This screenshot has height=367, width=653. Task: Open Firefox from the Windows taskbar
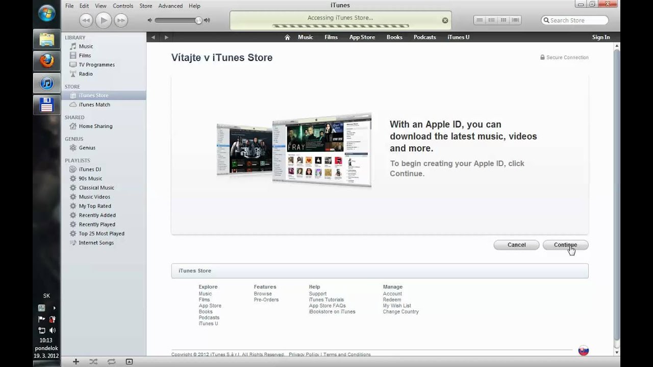47,61
